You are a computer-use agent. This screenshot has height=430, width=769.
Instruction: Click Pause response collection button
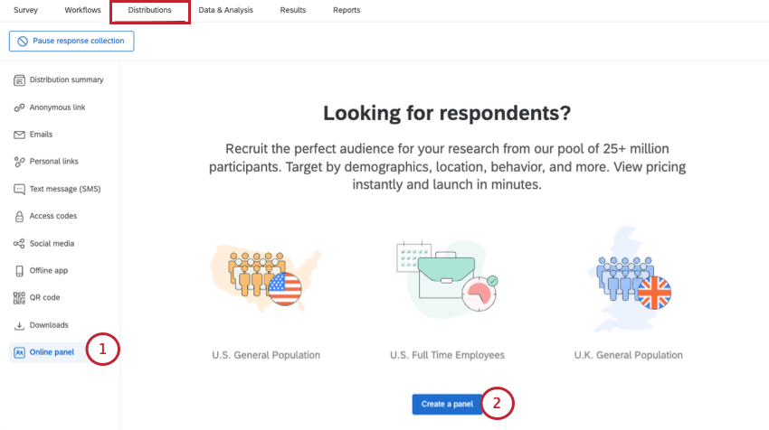pyautogui.click(x=71, y=42)
